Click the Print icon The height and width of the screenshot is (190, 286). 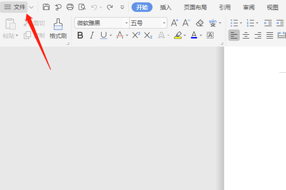(x=70, y=7)
